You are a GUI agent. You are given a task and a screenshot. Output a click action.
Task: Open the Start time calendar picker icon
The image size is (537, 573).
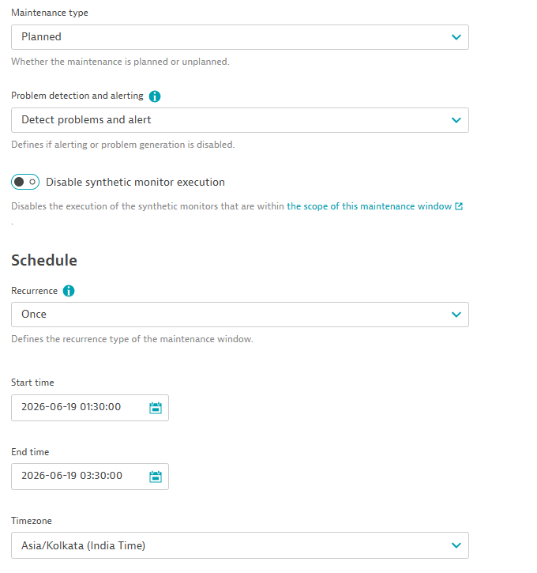tap(156, 408)
